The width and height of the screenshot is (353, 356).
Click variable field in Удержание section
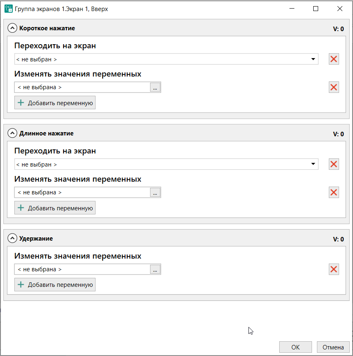(82, 269)
